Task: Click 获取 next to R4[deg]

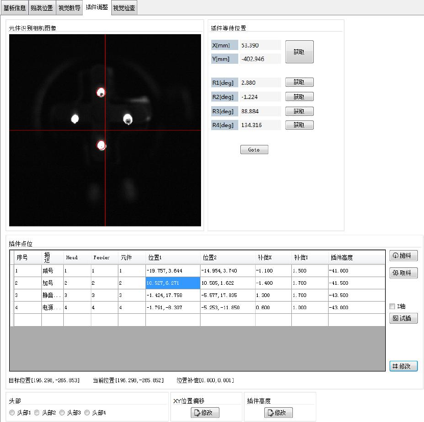Action: pos(299,125)
